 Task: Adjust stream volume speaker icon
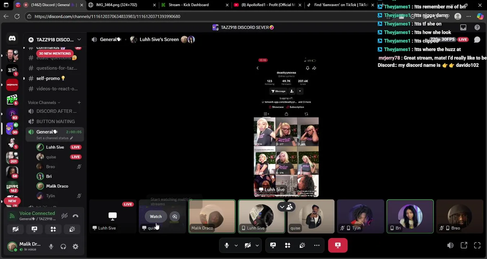click(450, 245)
